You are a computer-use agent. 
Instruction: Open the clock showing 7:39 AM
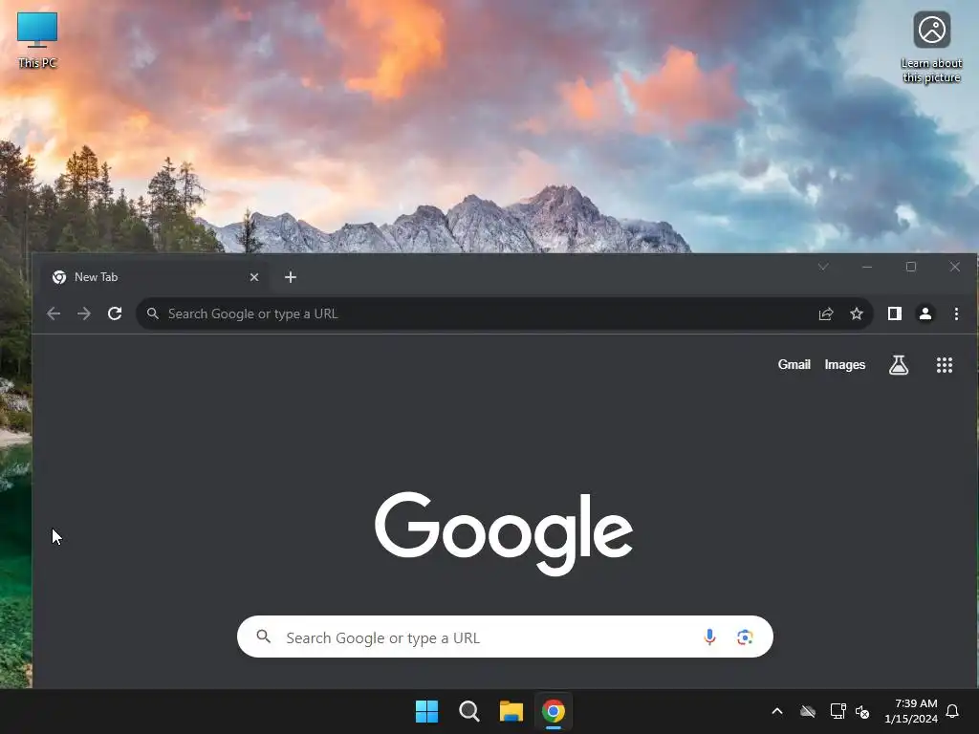click(911, 711)
